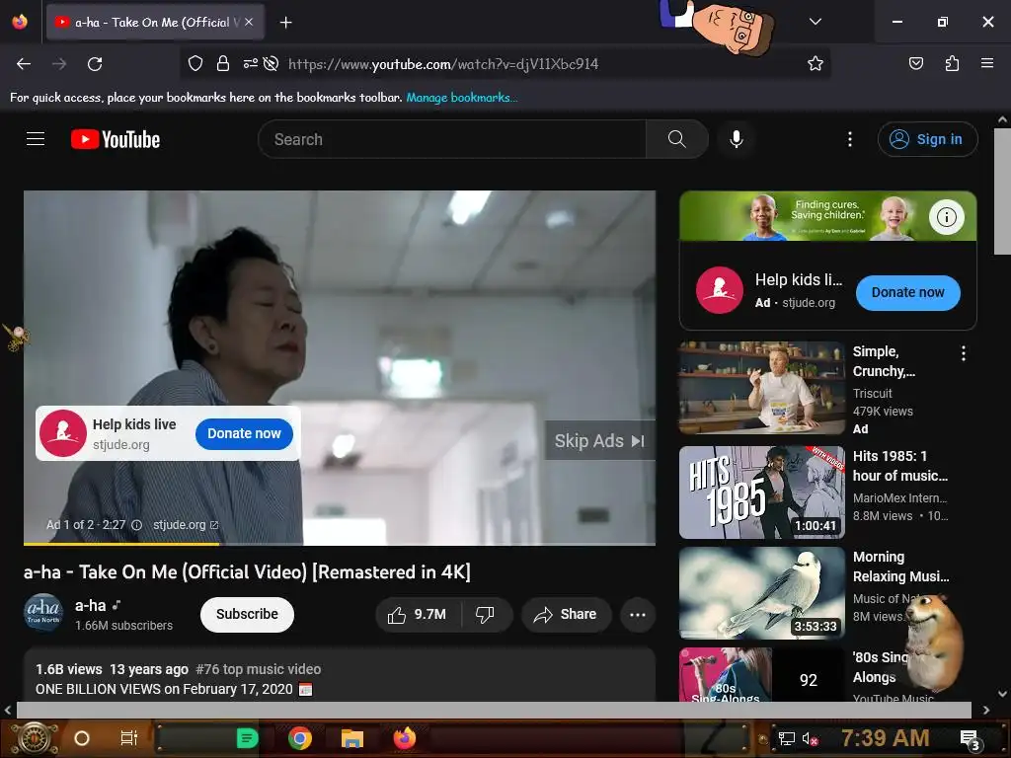This screenshot has width=1011, height=758.
Task: Open the Triscuit ad video thumbnail
Action: coord(761,388)
